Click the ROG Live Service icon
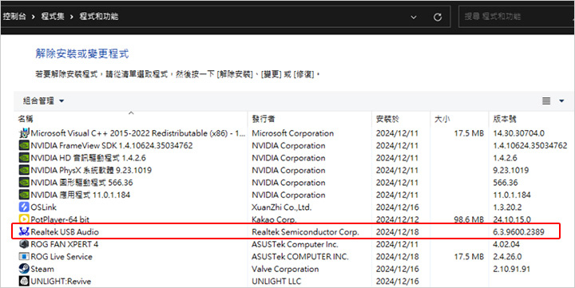The width and height of the screenshot is (575, 288). [24, 257]
